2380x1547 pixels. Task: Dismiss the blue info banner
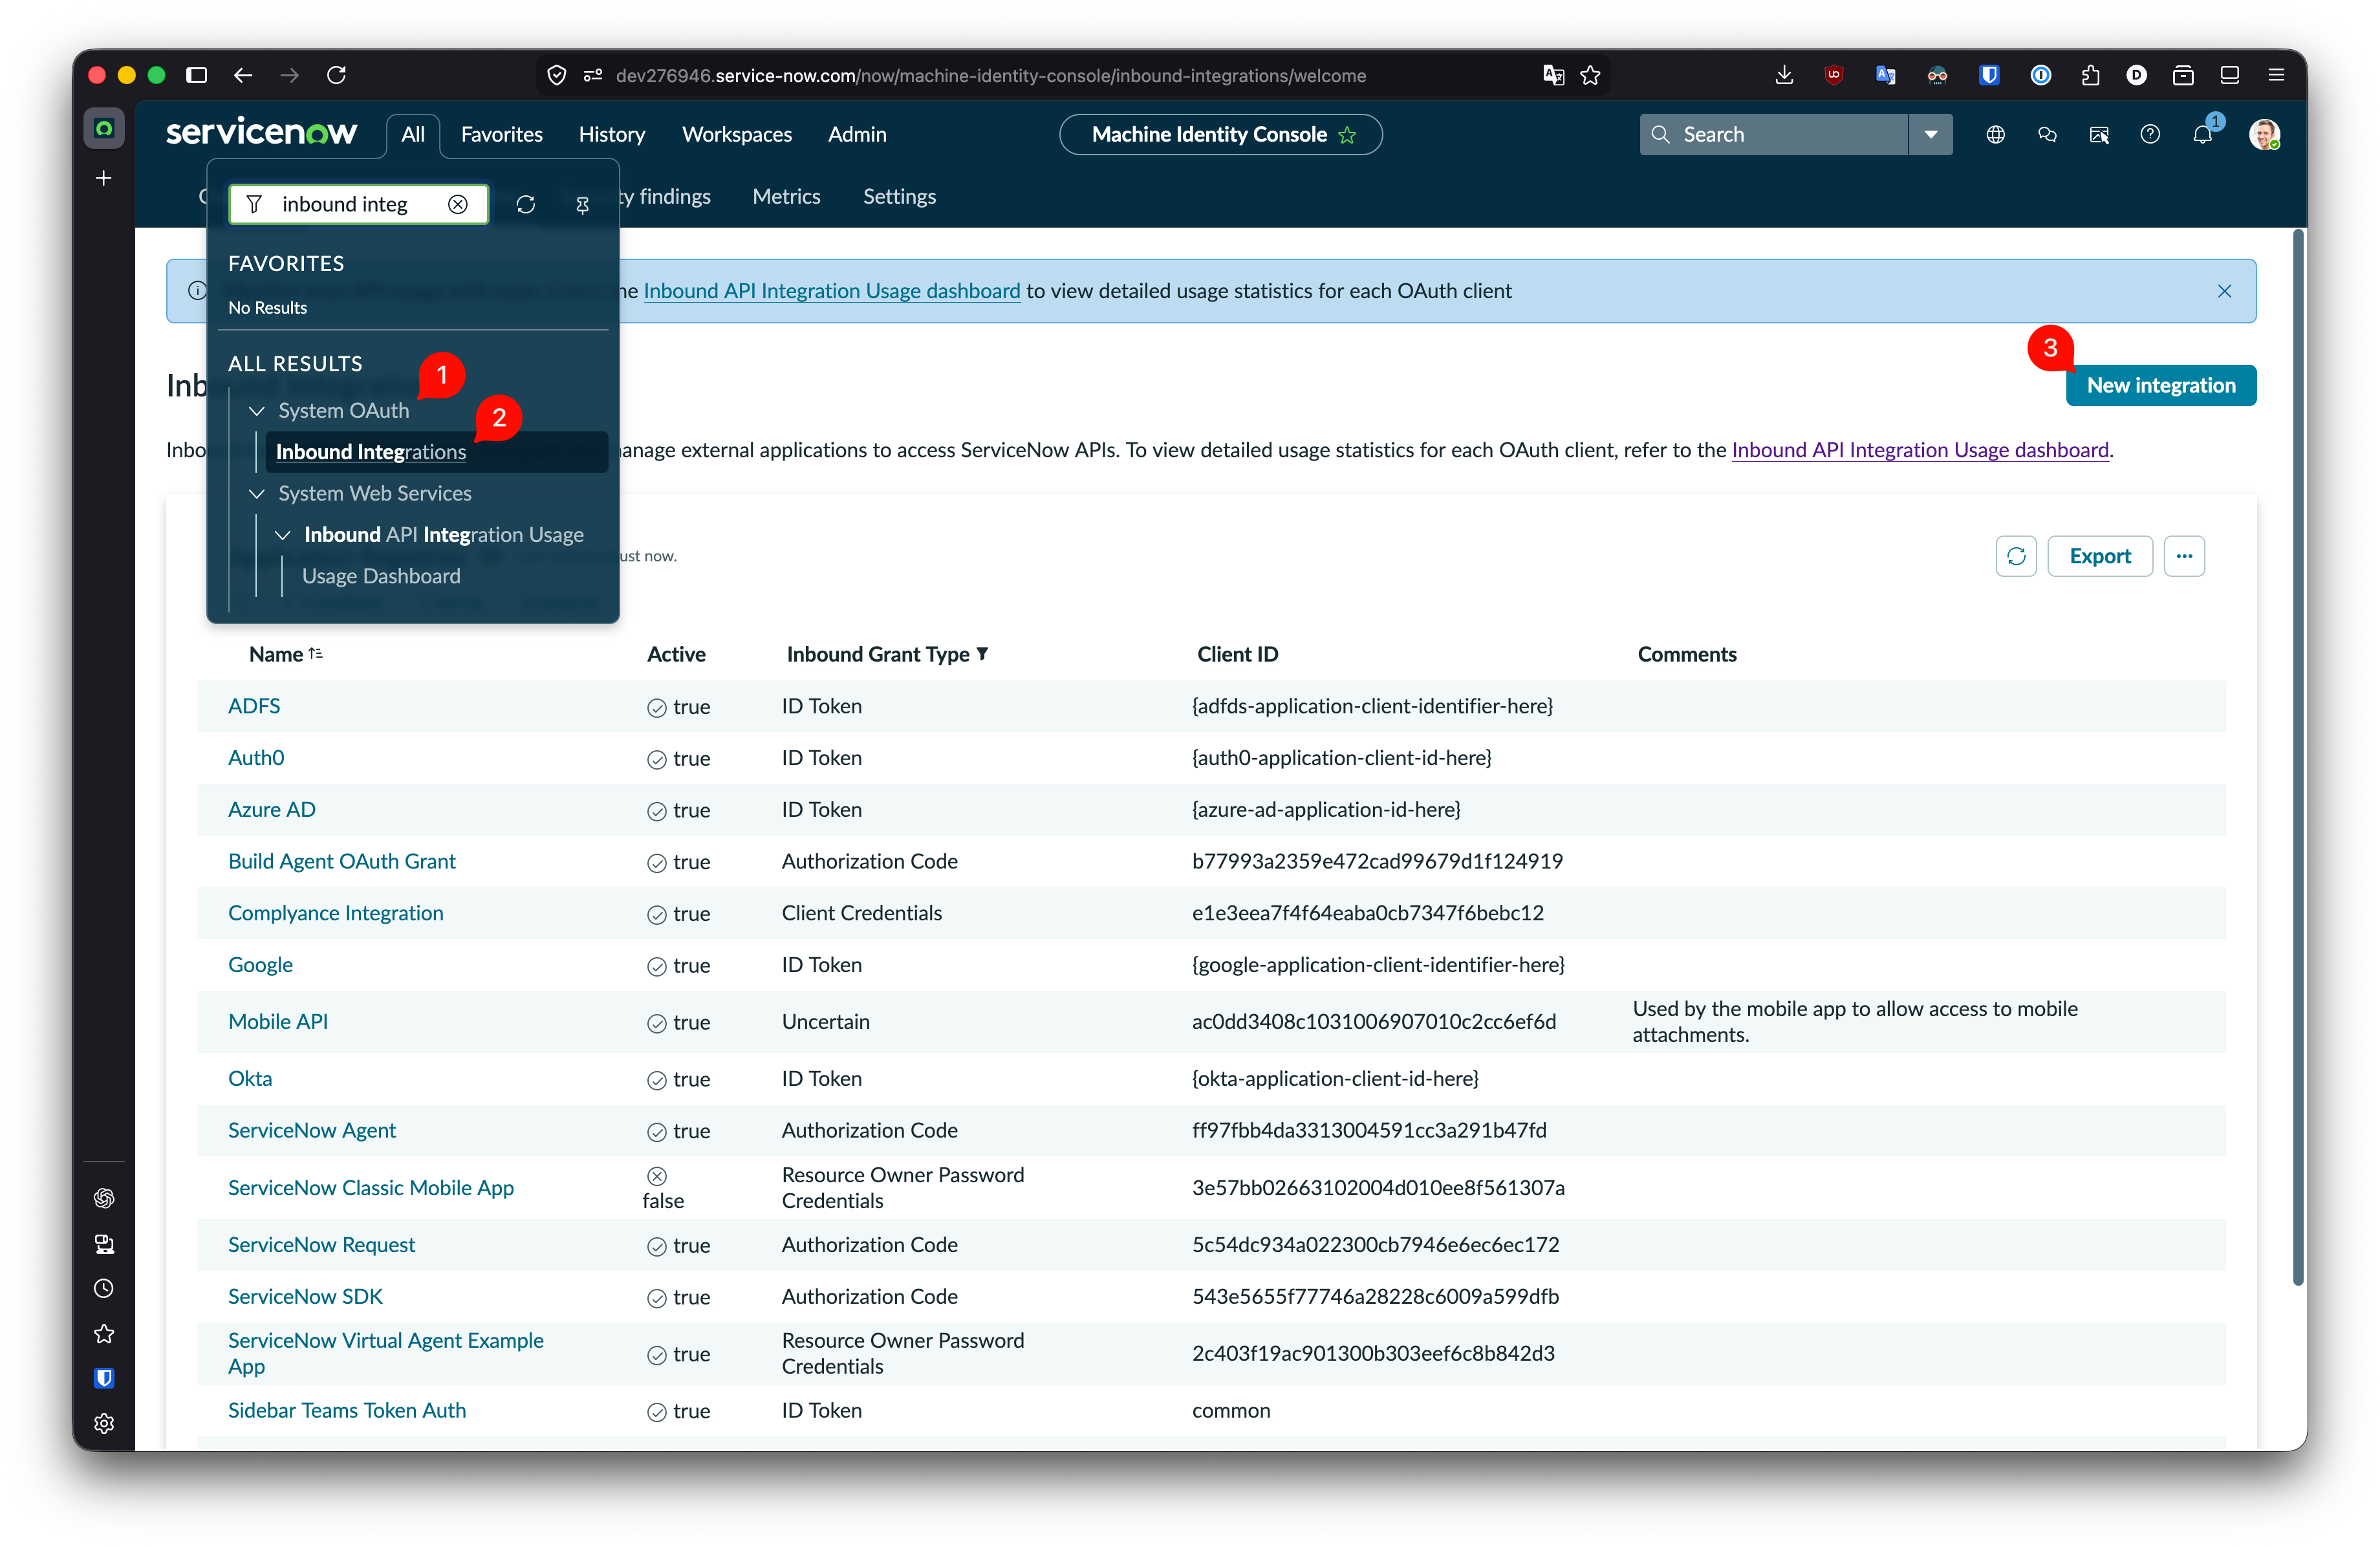(2224, 291)
